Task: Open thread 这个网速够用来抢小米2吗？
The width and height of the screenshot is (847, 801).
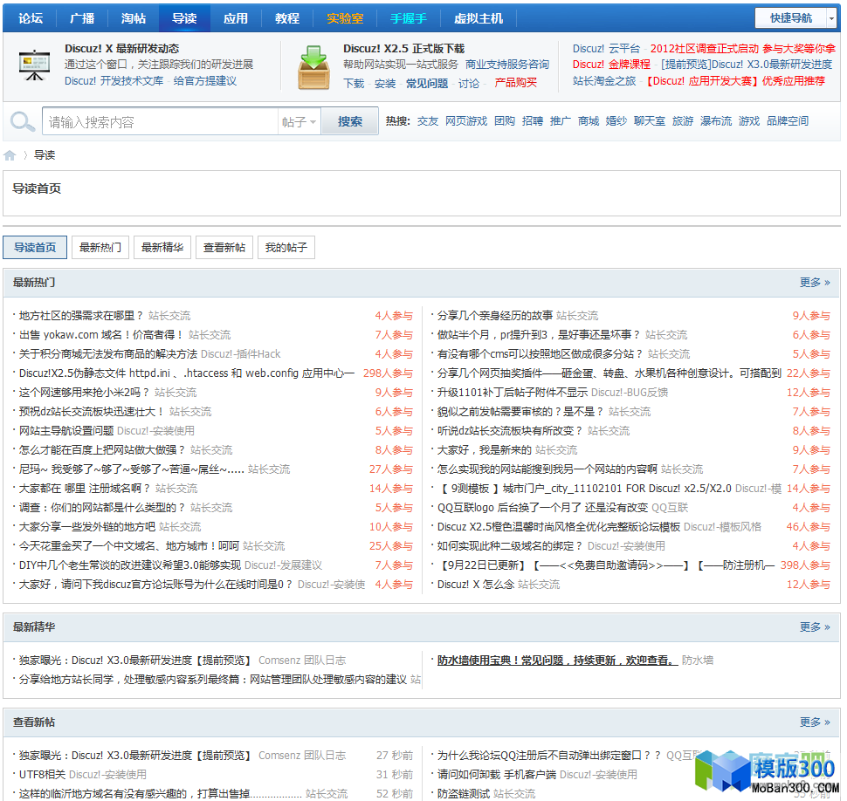Action: click(85, 393)
